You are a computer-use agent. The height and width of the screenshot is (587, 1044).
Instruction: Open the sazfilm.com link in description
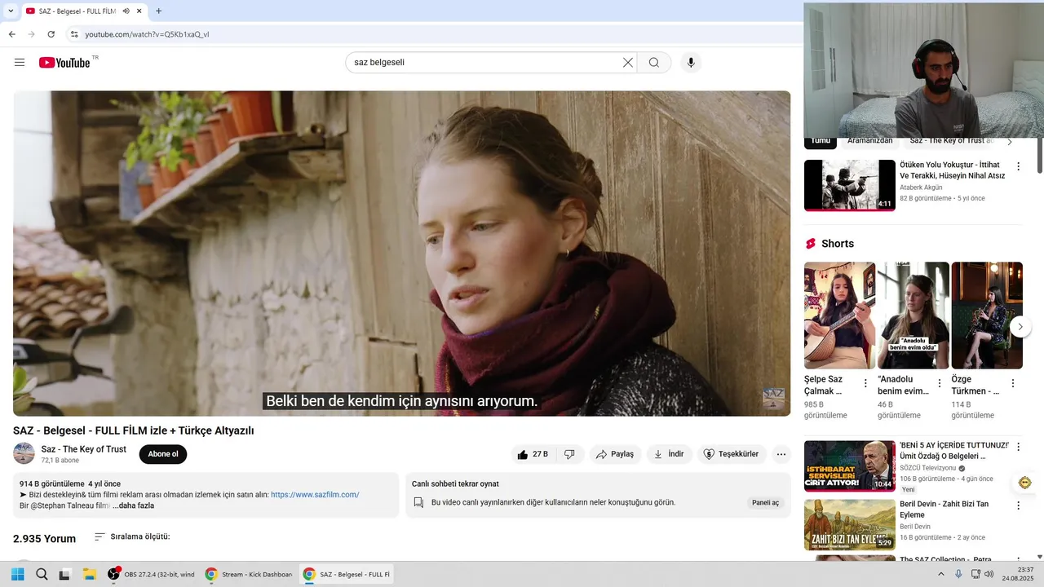[x=315, y=495]
